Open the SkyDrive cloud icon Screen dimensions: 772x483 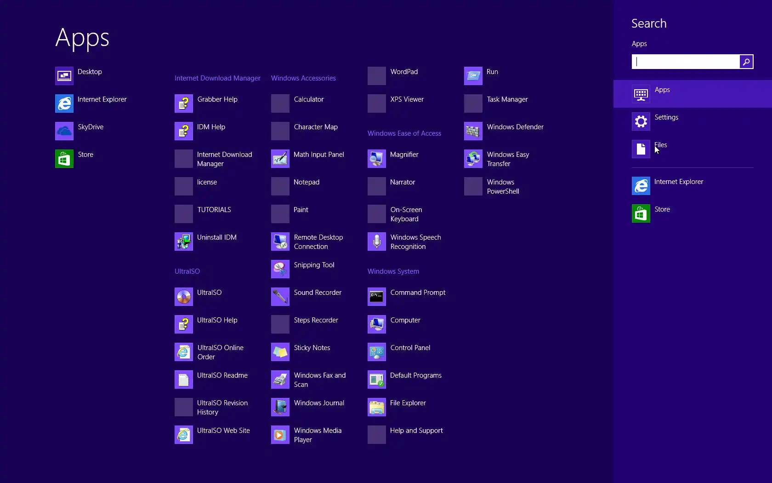pyautogui.click(x=64, y=131)
